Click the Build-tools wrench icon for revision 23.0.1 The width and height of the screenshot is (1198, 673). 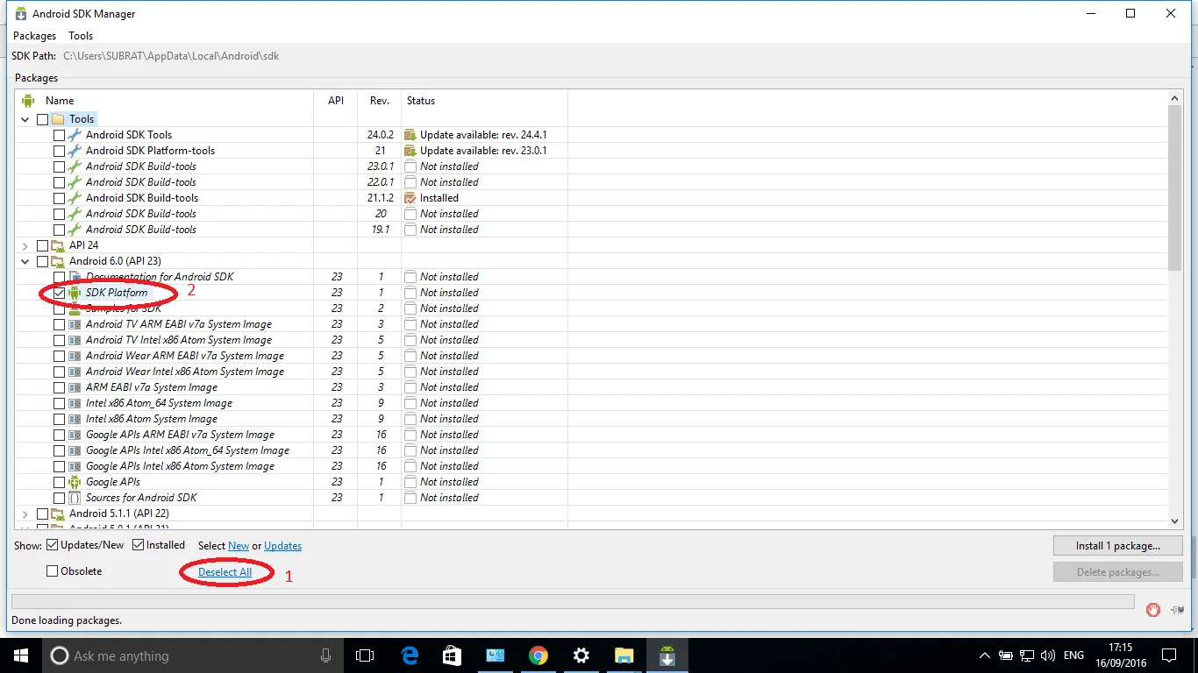coord(75,166)
